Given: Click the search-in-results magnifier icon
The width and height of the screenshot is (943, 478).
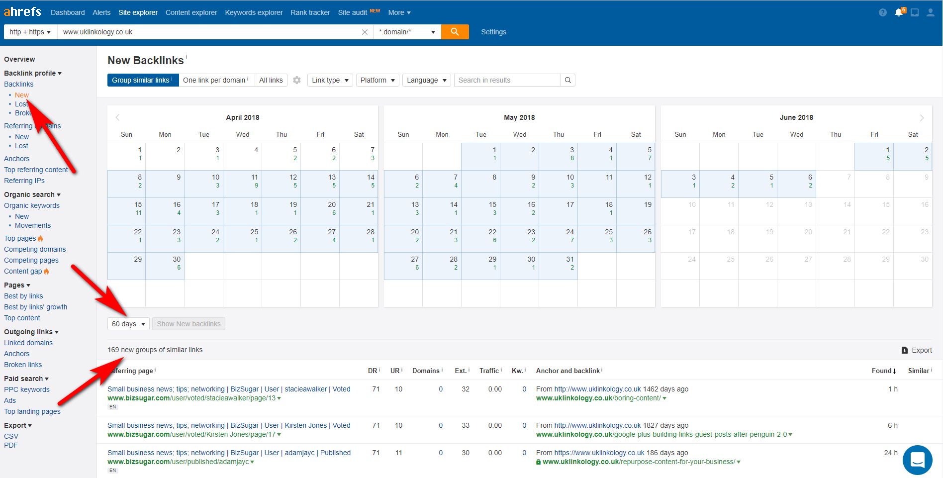Looking at the screenshot, I should [567, 80].
